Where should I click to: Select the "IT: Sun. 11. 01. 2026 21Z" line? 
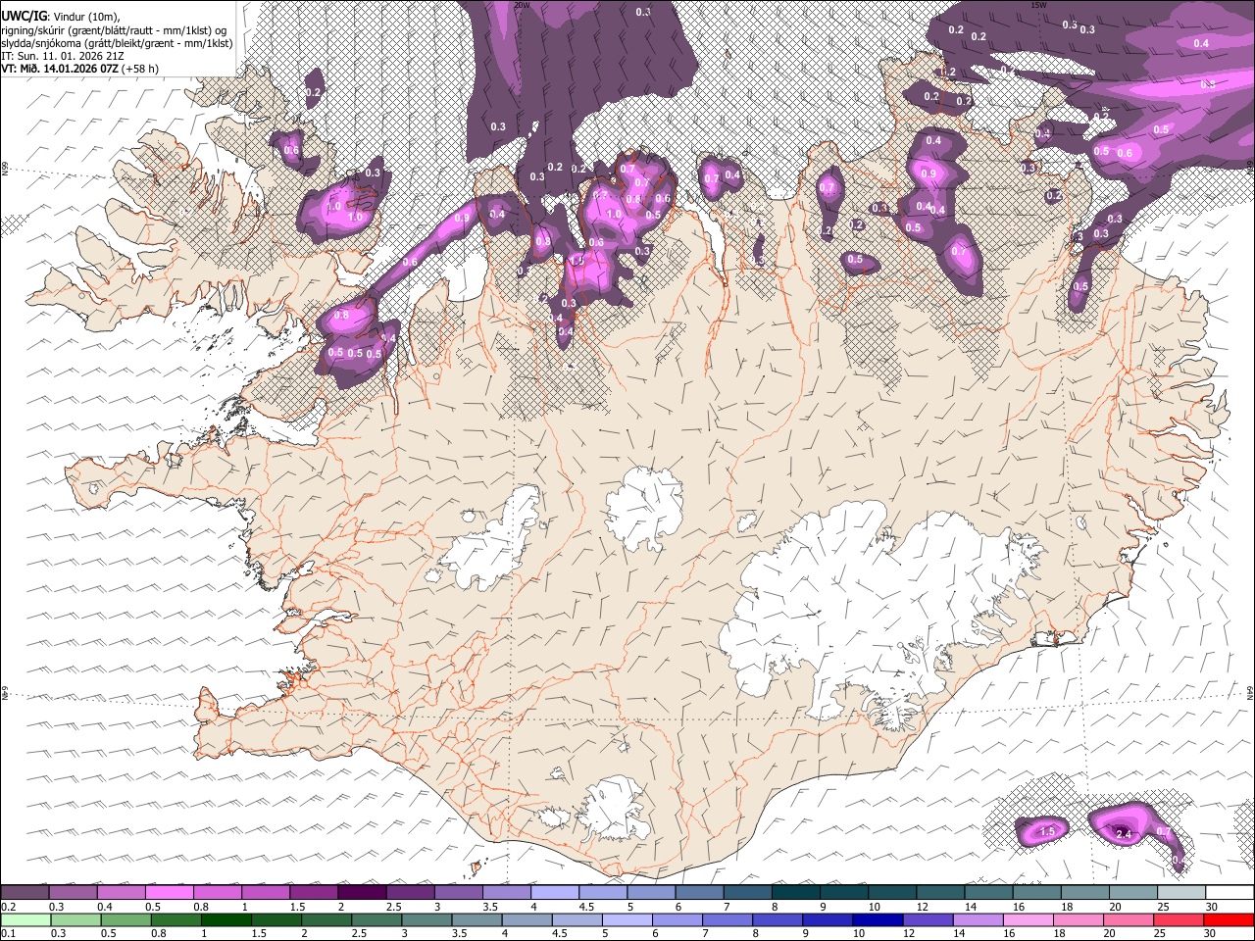(x=63, y=56)
